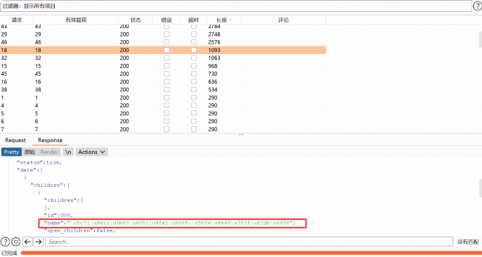Click the "name" unicode string line
The height and width of the screenshot is (257, 482).
[x=170, y=223]
